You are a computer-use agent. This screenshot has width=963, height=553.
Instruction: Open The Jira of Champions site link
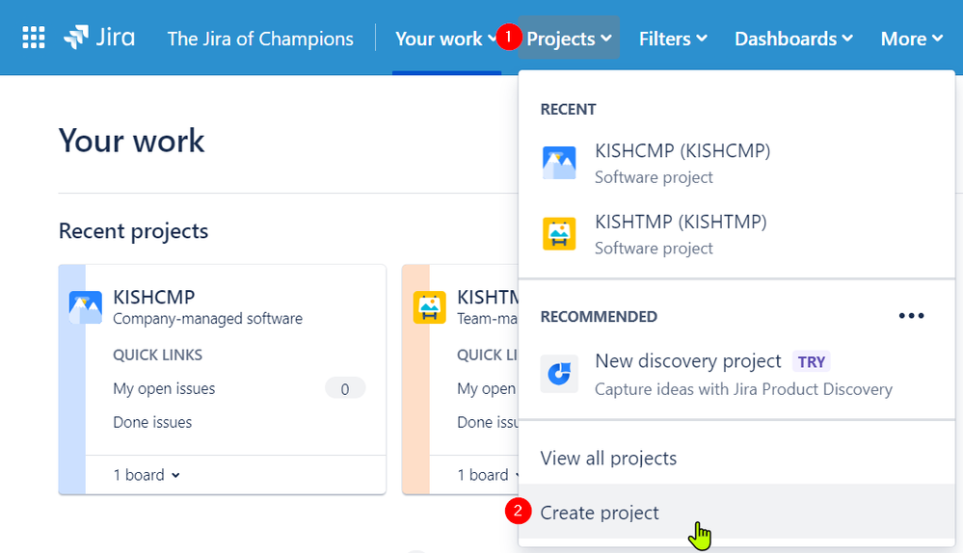(x=260, y=39)
